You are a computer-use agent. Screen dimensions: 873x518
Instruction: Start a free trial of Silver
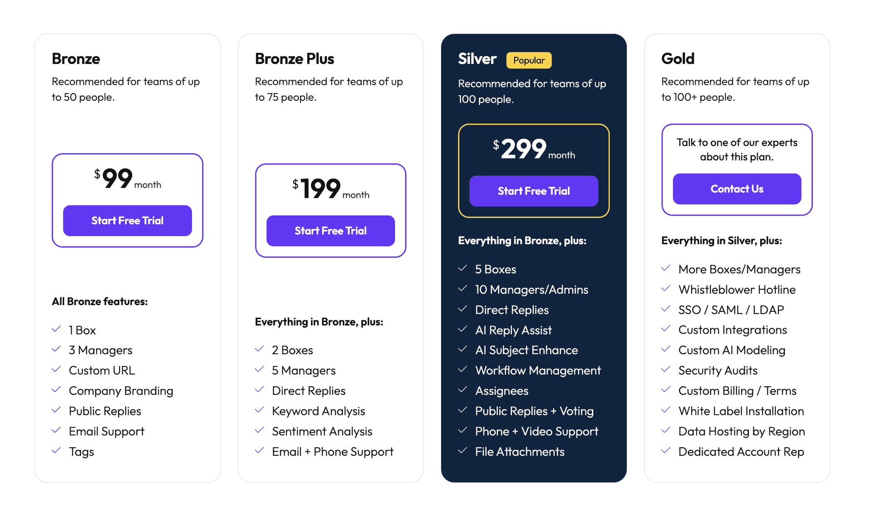533,191
